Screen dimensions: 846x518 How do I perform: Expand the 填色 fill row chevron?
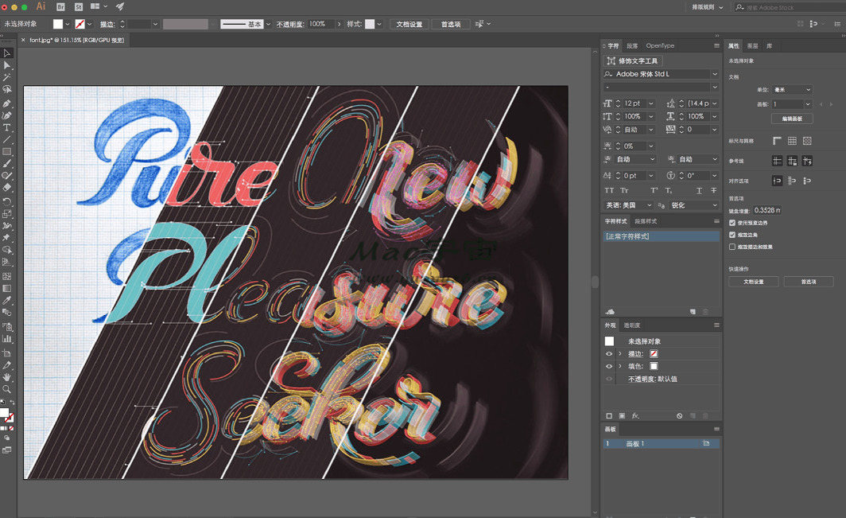tap(620, 366)
